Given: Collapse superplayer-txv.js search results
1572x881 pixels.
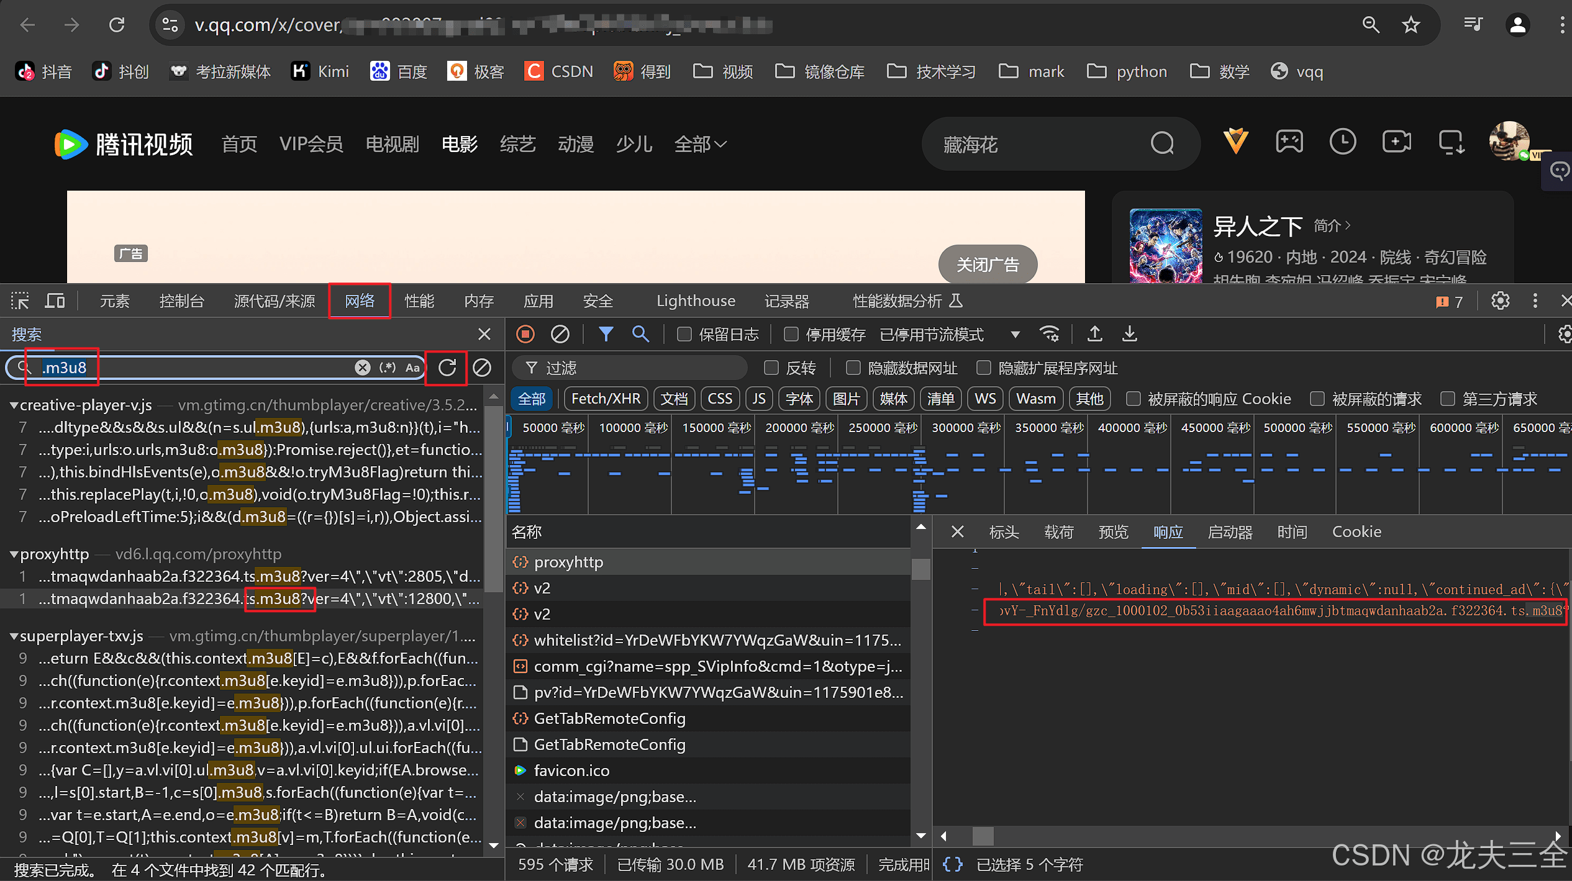Looking at the screenshot, I should (x=14, y=636).
